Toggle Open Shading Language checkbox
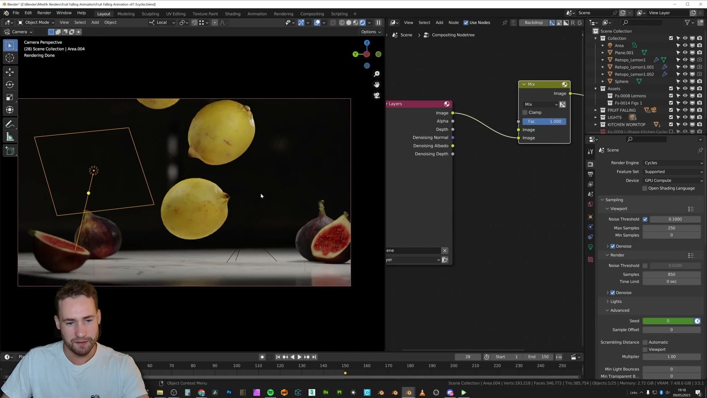 pos(645,188)
